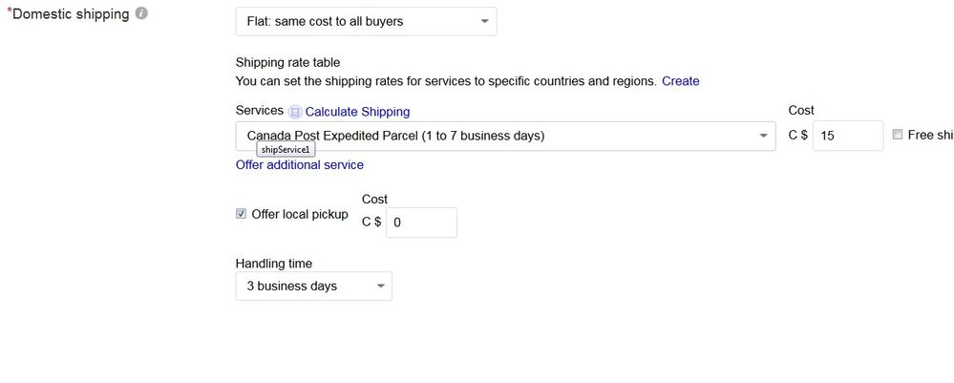The height and width of the screenshot is (383, 954).
Task: Click the Cost label above local pickup field
Action: pyautogui.click(x=374, y=199)
